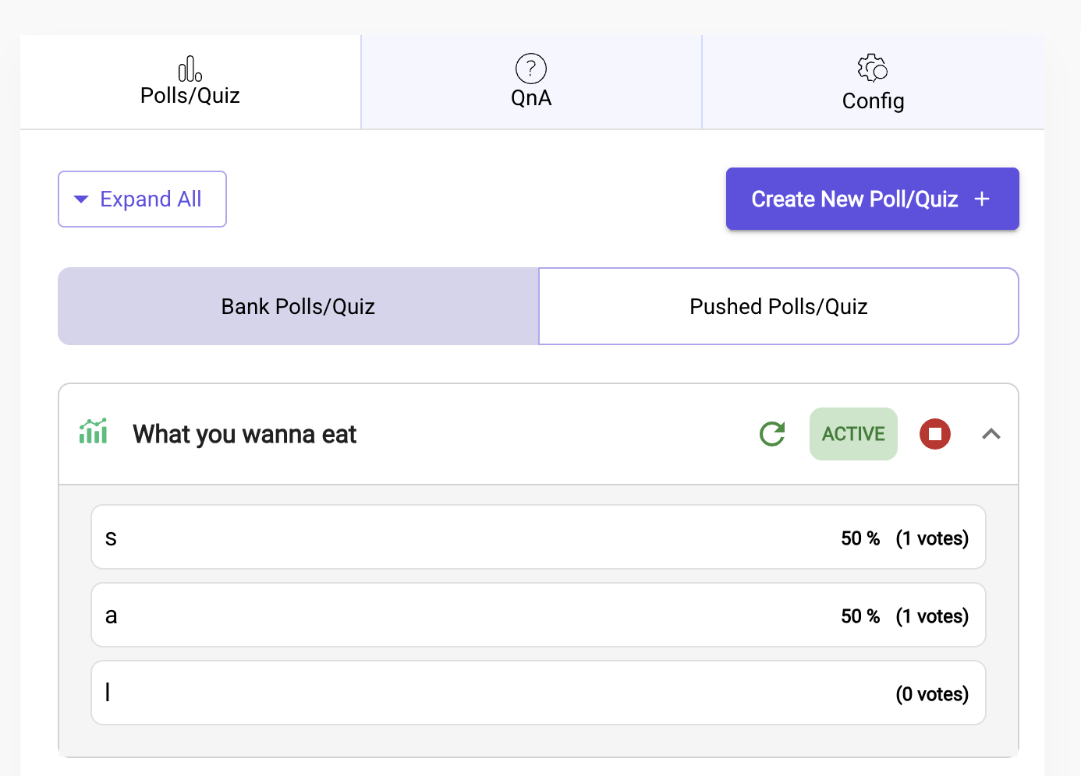
Task: Click the green chart icon beside poll title
Action: pos(94,432)
